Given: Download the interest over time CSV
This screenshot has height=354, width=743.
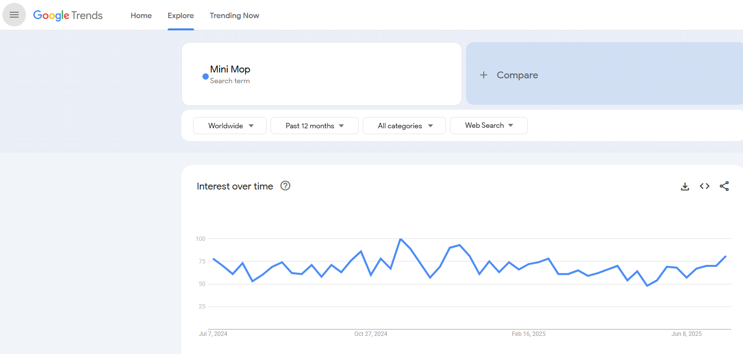Looking at the screenshot, I should point(685,186).
